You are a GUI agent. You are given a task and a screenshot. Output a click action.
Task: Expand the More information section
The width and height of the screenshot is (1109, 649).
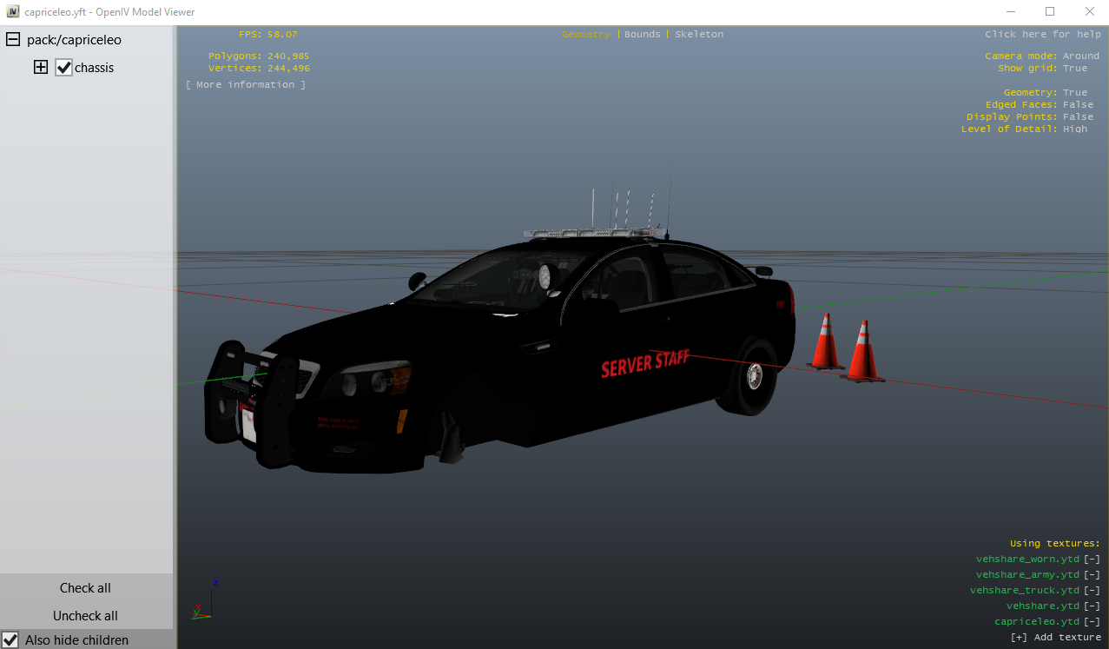(245, 84)
